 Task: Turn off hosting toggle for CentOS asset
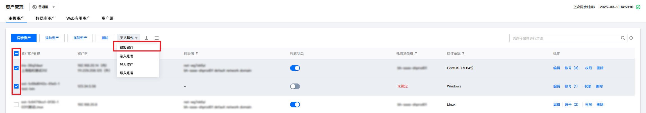[x=295, y=68]
